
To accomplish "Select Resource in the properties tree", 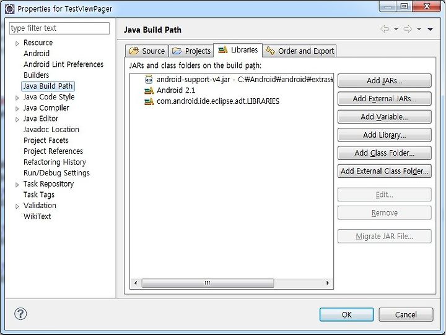I will tap(38, 43).
